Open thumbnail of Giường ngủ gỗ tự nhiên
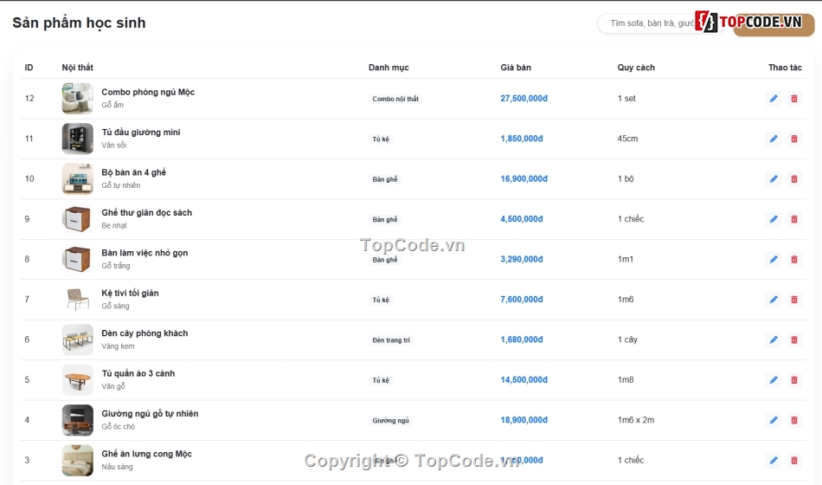822x485 pixels. pos(78,420)
